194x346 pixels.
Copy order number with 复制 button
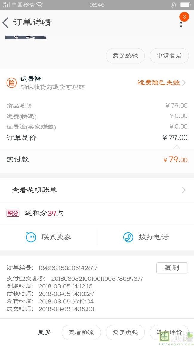pos(172,268)
